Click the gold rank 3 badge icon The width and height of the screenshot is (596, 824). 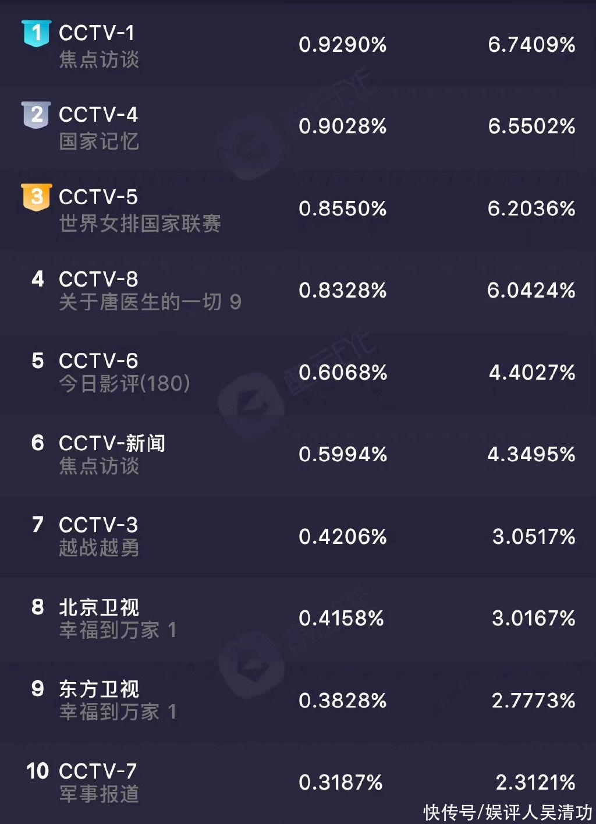[37, 197]
